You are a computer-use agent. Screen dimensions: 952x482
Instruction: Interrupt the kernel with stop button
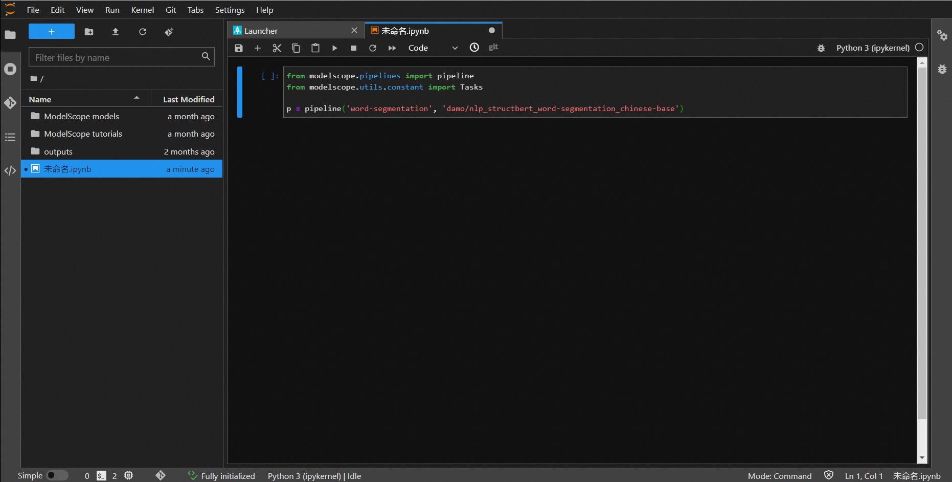[x=354, y=48]
